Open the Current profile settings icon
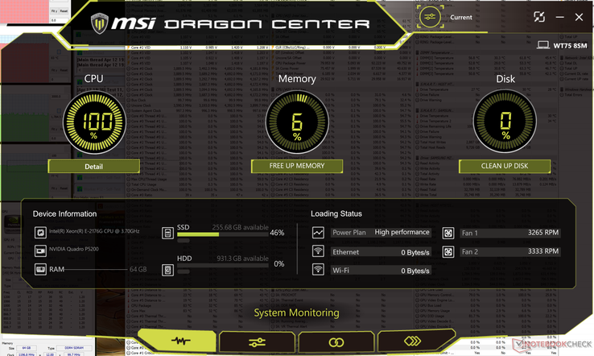The width and height of the screenshot is (594, 356). click(x=430, y=17)
